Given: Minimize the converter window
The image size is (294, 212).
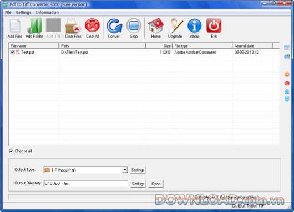Looking at the screenshot, I should click(x=265, y=3).
